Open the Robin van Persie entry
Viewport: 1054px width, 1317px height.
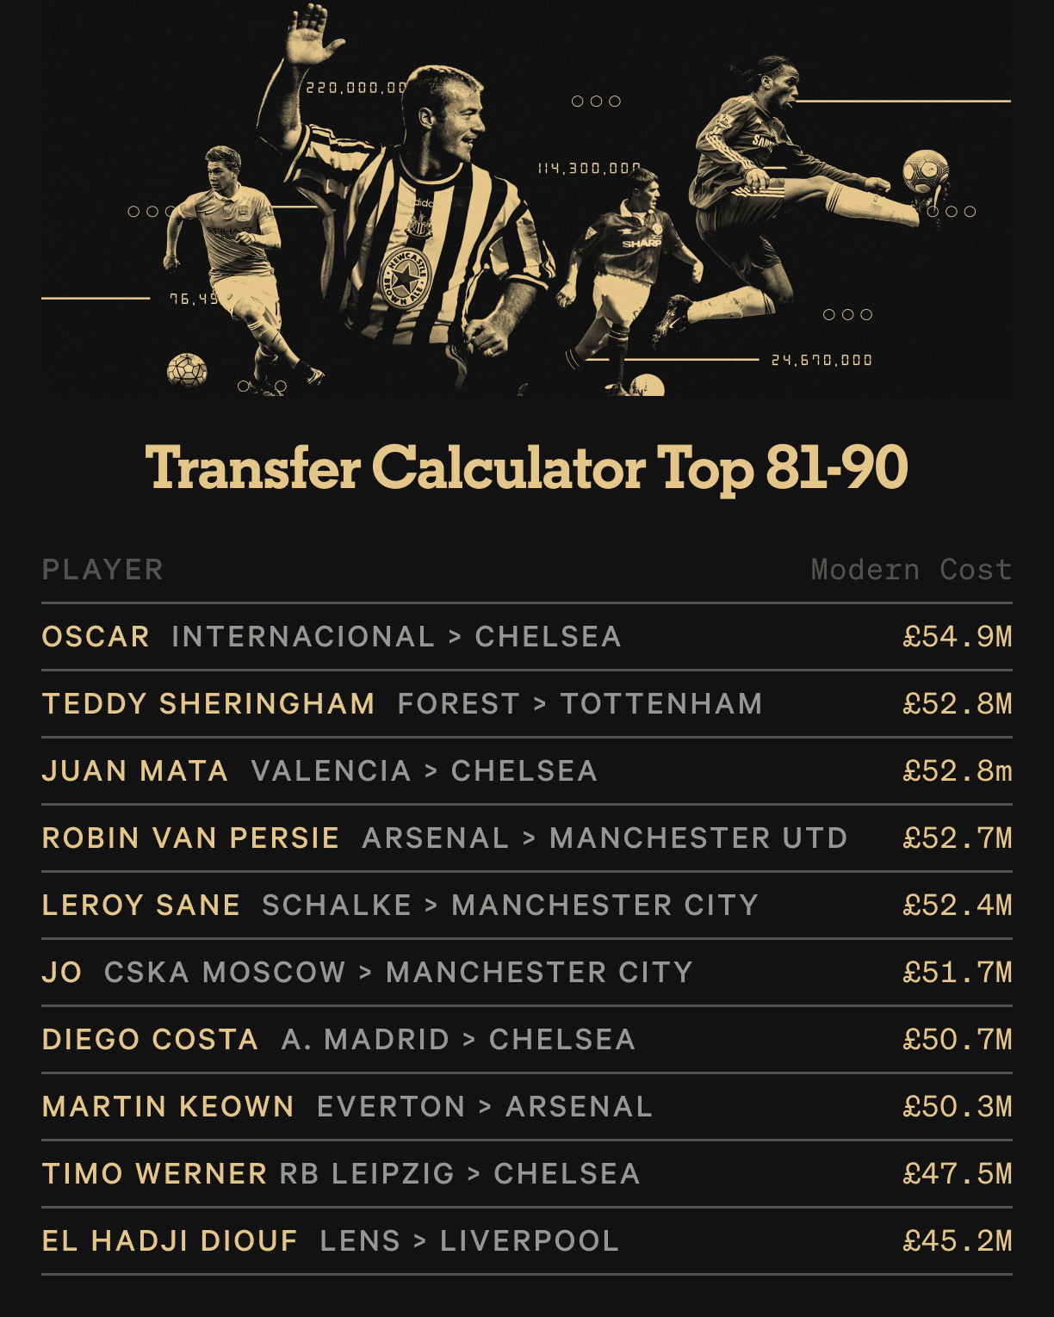190,838
